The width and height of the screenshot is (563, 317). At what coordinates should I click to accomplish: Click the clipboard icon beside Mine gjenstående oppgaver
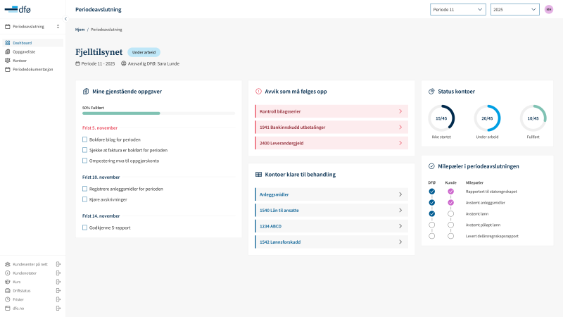point(86,92)
